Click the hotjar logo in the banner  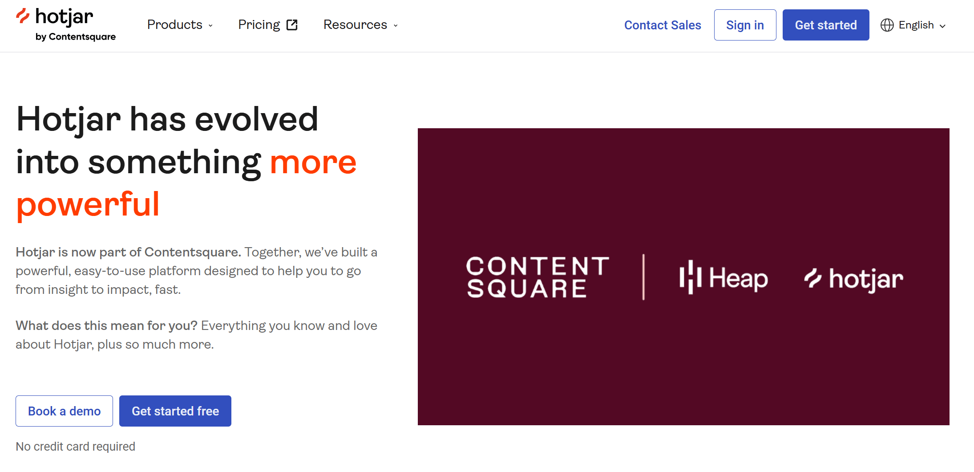(x=853, y=280)
